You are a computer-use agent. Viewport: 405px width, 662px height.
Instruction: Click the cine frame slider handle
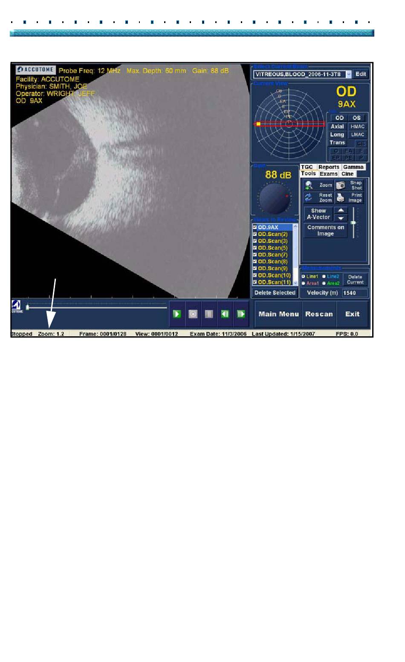click(27, 307)
